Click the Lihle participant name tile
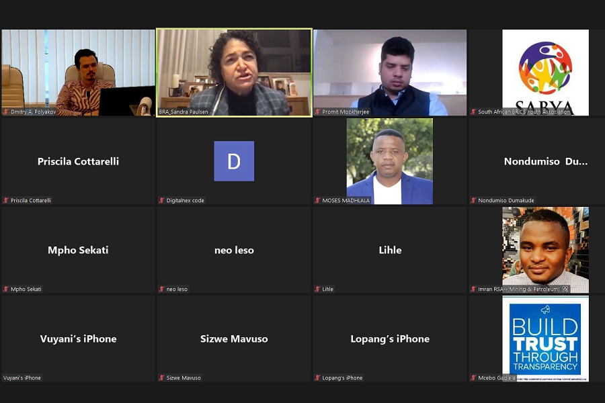Screen dimensions: 605x403 coord(390,250)
